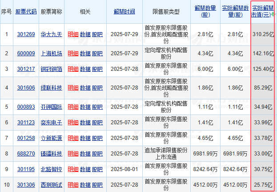Sort by 实际解禁市值(元) column header
Image resolution: width=277 pixels, height=192 pixels.
coord(262,11)
